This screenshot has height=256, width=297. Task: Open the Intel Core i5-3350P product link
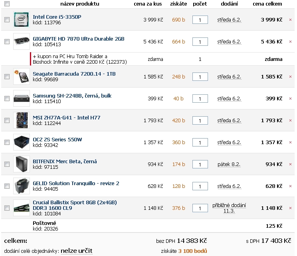click(x=57, y=17)
